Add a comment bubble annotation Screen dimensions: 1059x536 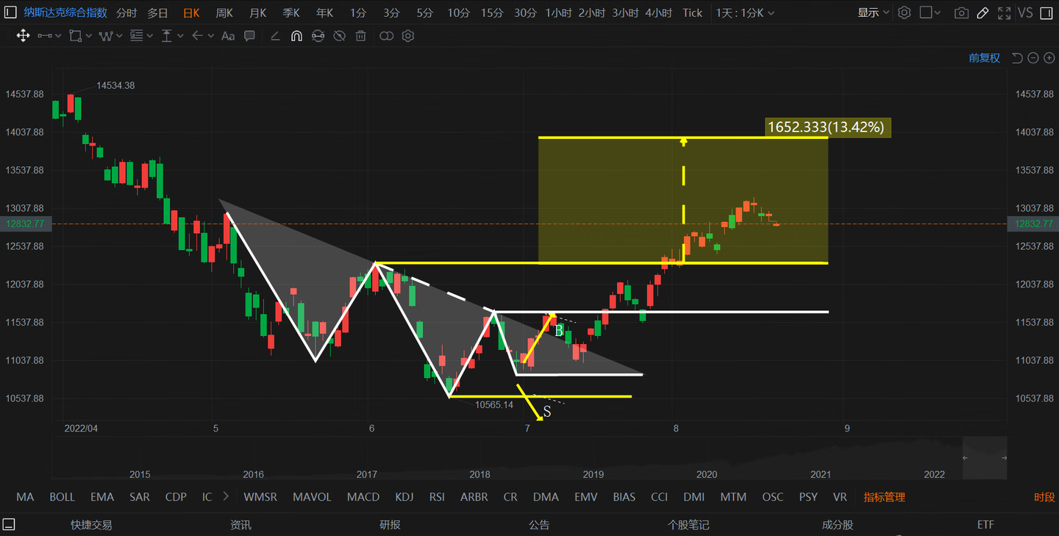pos(249,36)
